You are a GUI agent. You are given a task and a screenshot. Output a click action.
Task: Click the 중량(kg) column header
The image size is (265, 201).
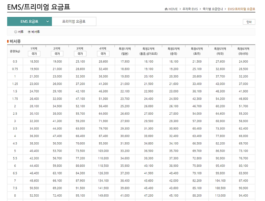click(15, 51)
